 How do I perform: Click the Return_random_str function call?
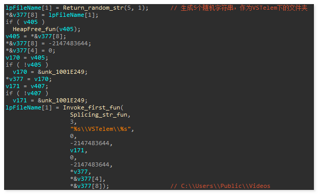coord(105,8)
